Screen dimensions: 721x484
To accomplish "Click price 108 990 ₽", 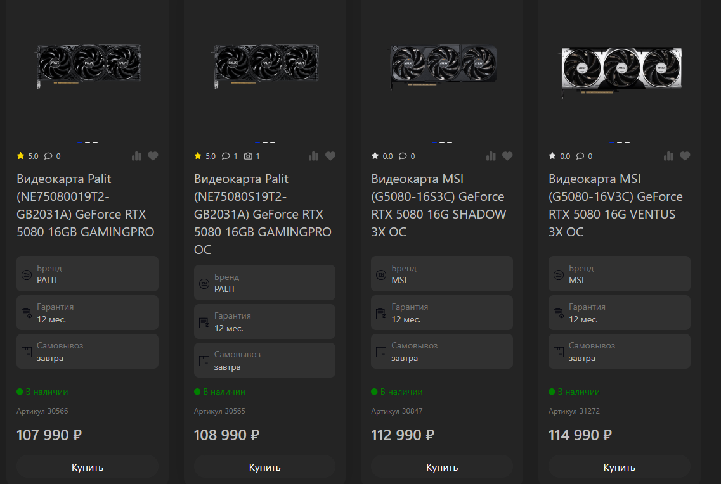I will (x=226, y=435).
